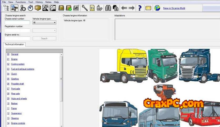The width and height of the screenshot is (220, 127).
Task: Click the stopwatch icon in the toolbar
Action: coord(30,8)
